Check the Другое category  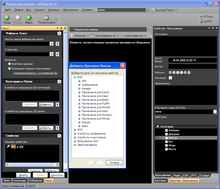[166, 138]
